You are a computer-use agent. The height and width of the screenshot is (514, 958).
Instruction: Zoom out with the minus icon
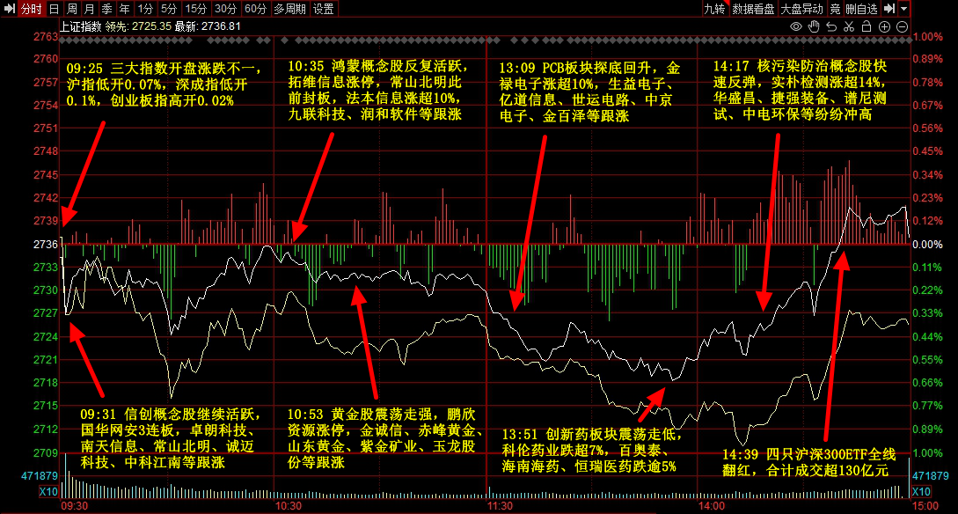click(x=902, y=27)
